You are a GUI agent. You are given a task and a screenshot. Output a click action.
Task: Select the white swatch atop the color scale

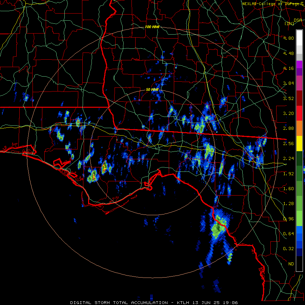coord(299,38)
